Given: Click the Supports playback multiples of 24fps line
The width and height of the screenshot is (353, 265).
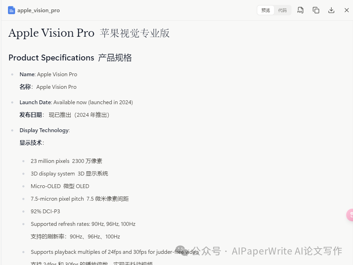Looking at the screenshot, I should 115,252.
